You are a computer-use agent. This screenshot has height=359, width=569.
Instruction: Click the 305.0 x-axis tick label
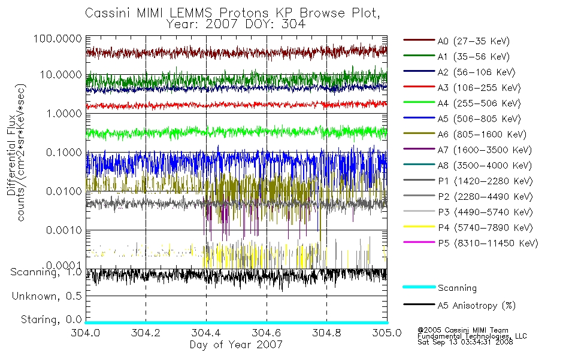click(387, 333)
